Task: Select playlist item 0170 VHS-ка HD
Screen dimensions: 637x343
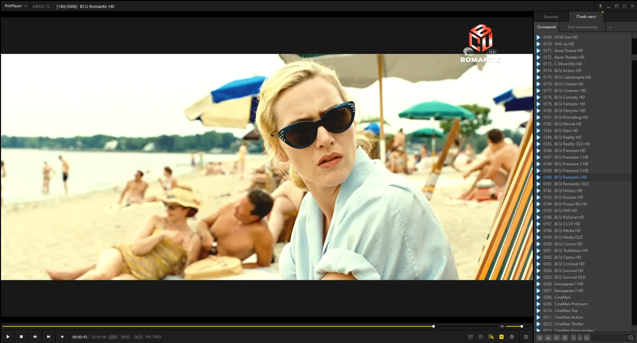Action: coord(583,44)
